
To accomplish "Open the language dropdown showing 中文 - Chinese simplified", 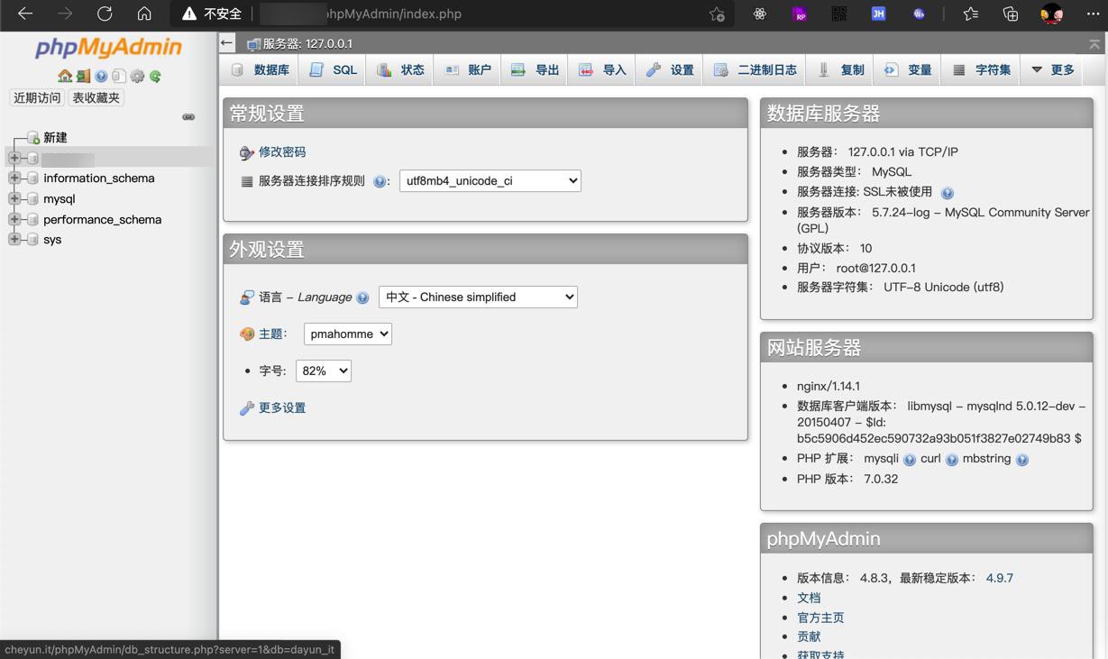I will pos(478,297).
